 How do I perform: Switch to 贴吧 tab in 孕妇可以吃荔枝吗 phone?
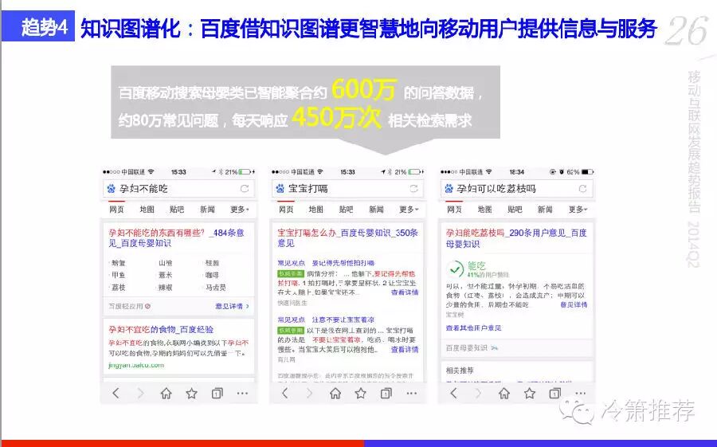click(515, 210)
